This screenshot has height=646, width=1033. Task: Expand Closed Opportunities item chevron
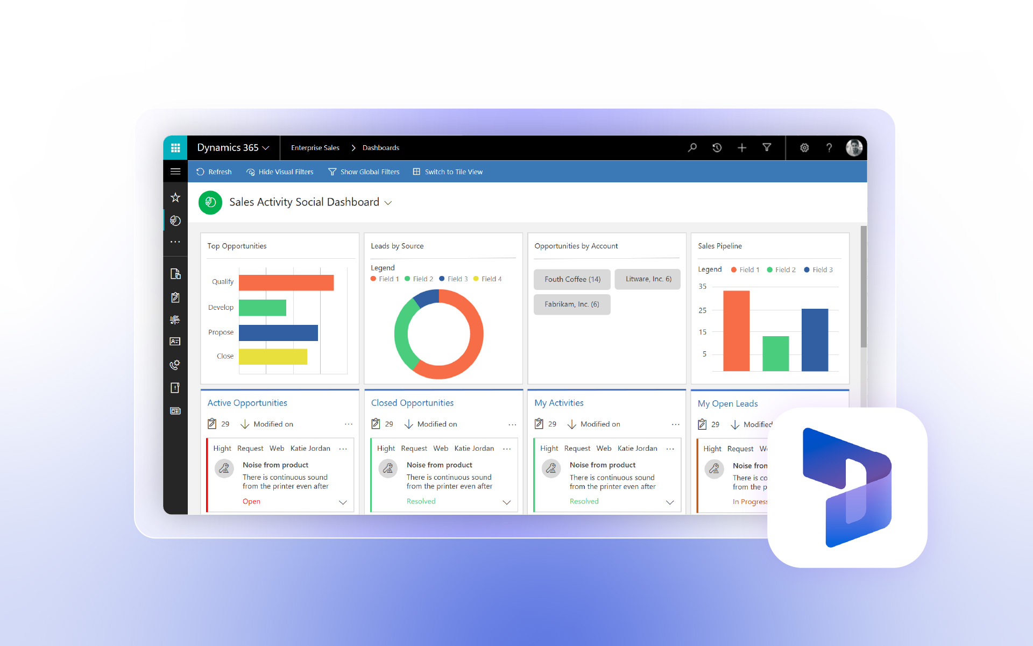506,500
